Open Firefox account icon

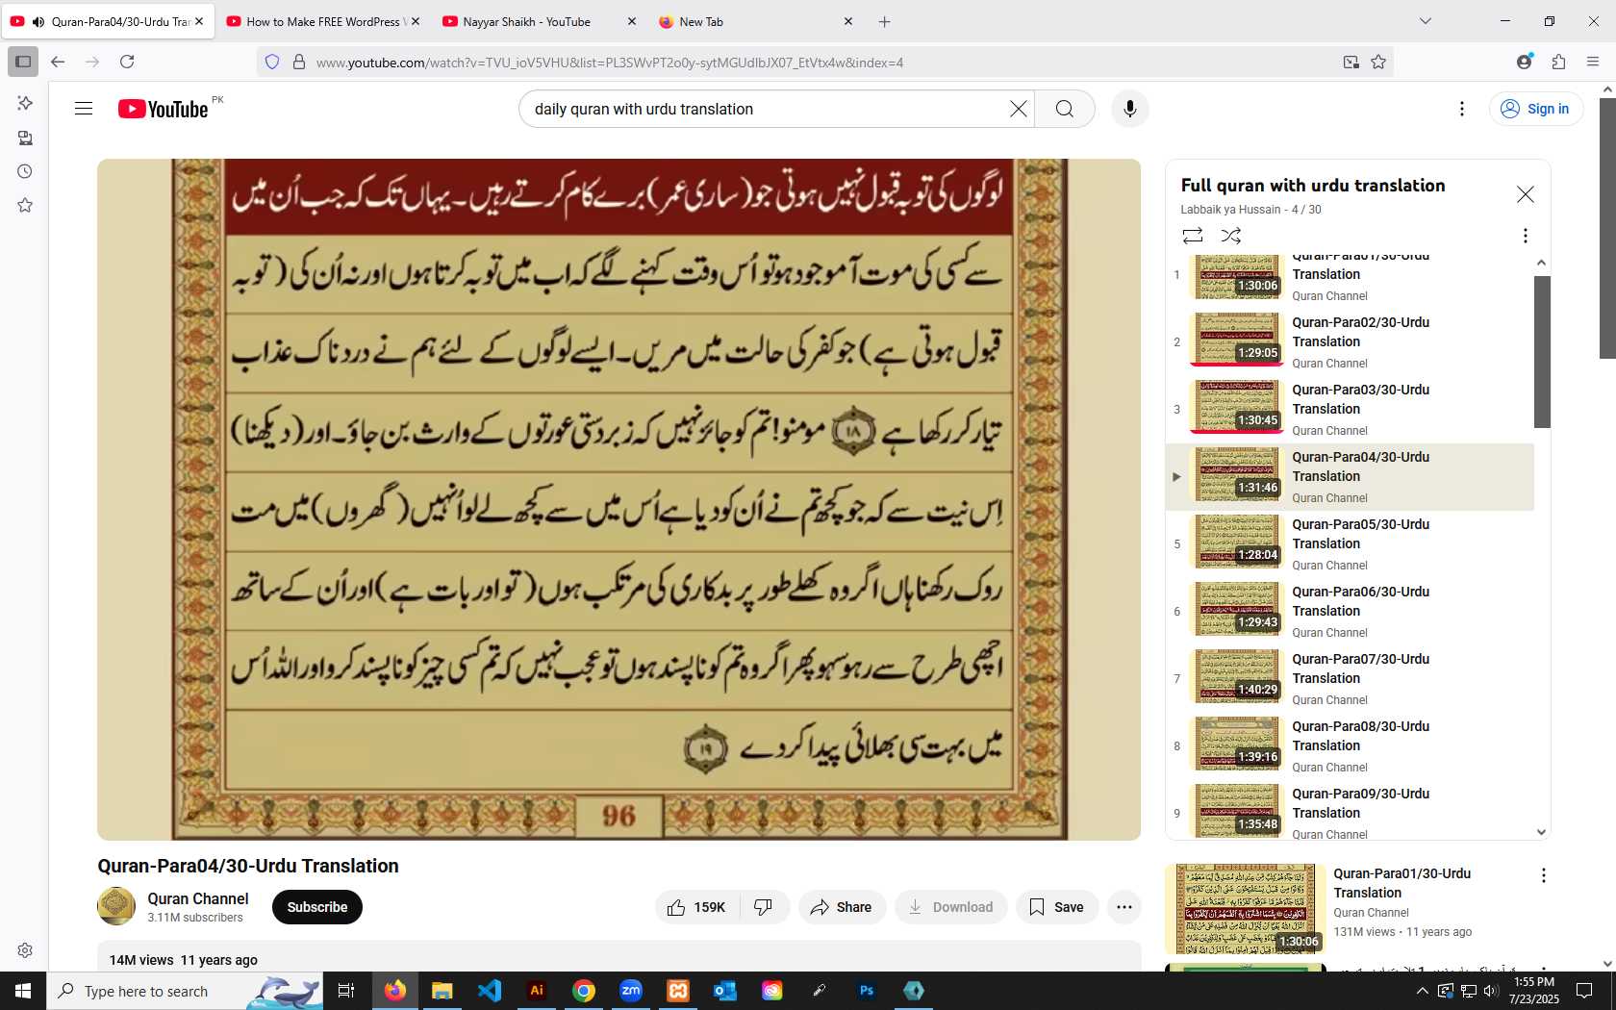(x=1524, y=62)
